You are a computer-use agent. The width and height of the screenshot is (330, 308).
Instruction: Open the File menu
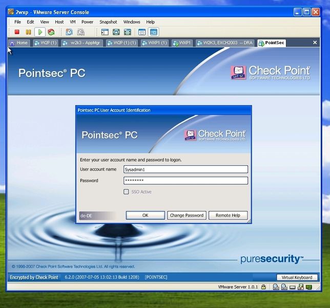tap(17, 22)
